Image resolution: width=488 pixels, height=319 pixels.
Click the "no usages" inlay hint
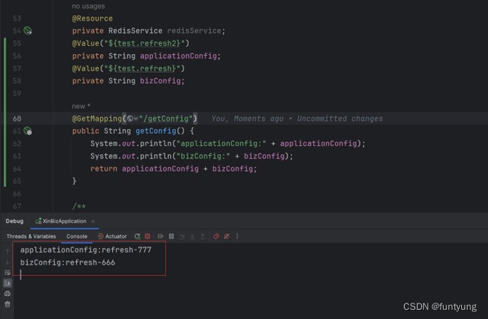(88, 6)
